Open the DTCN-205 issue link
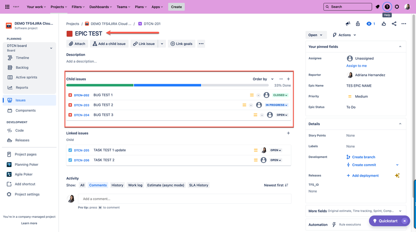The width and height of the screenshot is (416, 232). [x=82, y=150]
